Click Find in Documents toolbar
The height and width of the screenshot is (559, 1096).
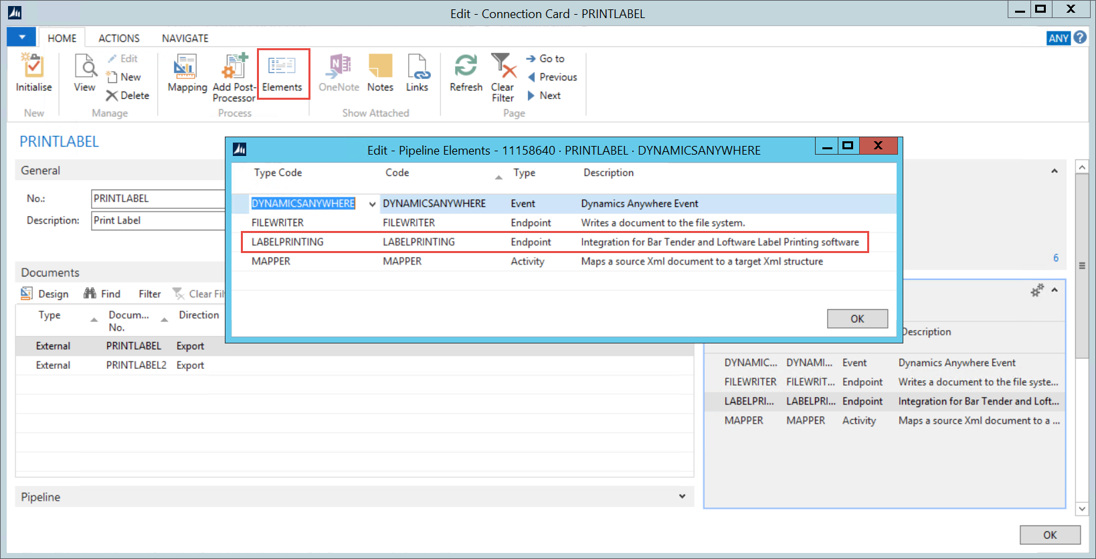coord(102,294)
